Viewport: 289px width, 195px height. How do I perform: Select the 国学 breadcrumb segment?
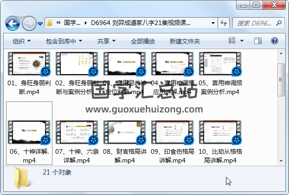pyautogui.click(x=72, y=23)
